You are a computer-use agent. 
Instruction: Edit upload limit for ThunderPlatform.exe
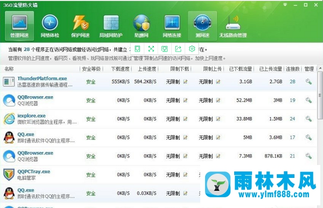(218, 82)
